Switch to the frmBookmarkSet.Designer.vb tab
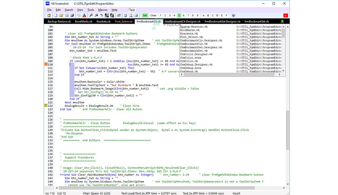Screen dimensions: 338x195 pyautogui.click(x=222, y=21)
